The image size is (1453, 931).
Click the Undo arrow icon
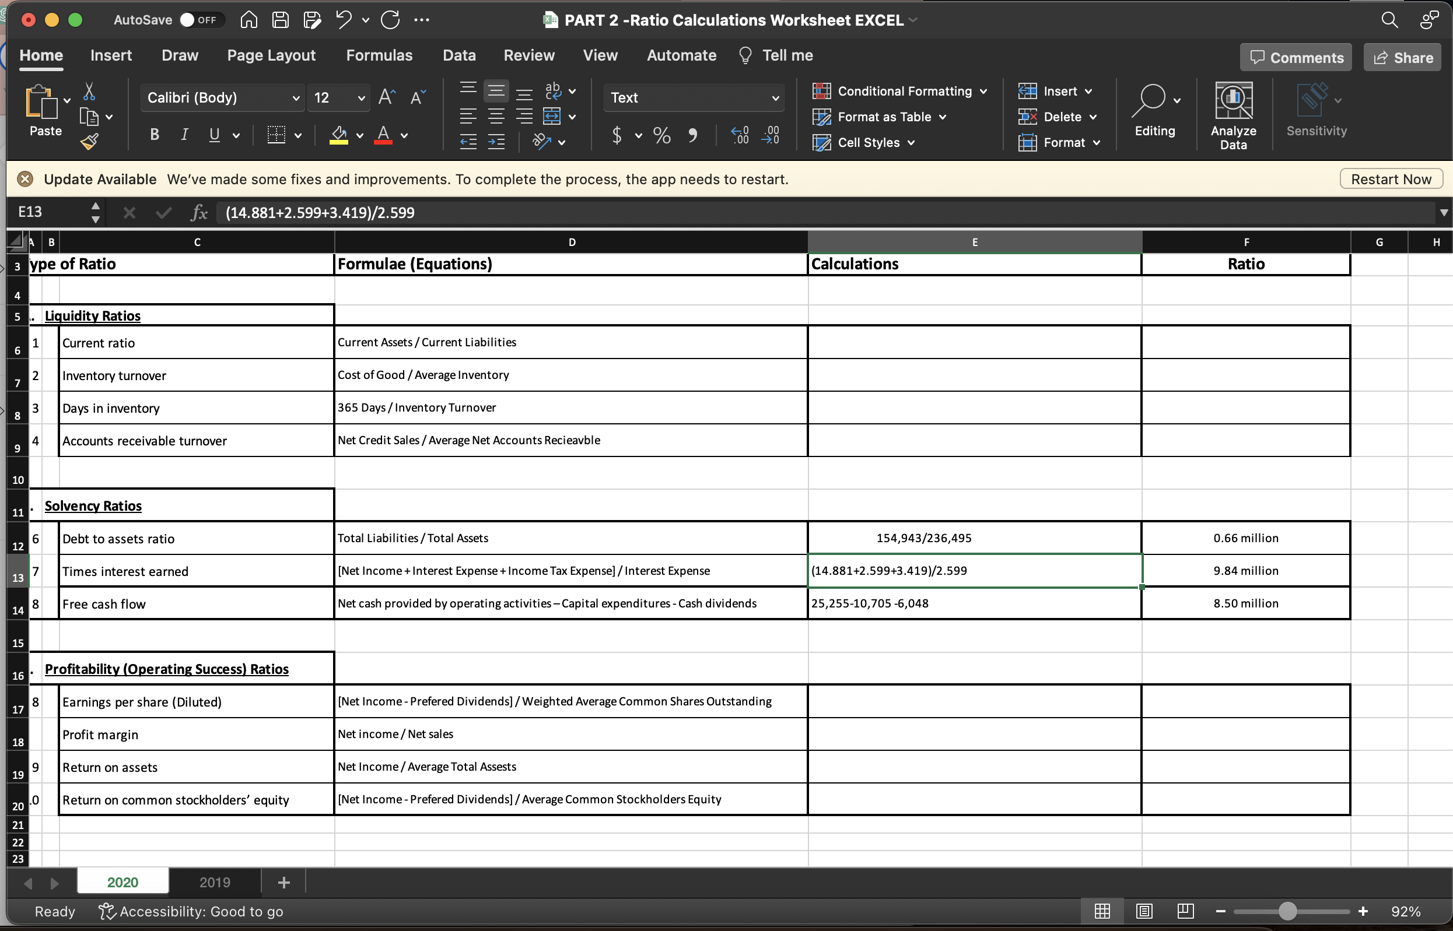click(344, 20)
